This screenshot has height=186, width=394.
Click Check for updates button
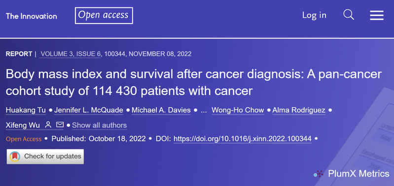45,156
